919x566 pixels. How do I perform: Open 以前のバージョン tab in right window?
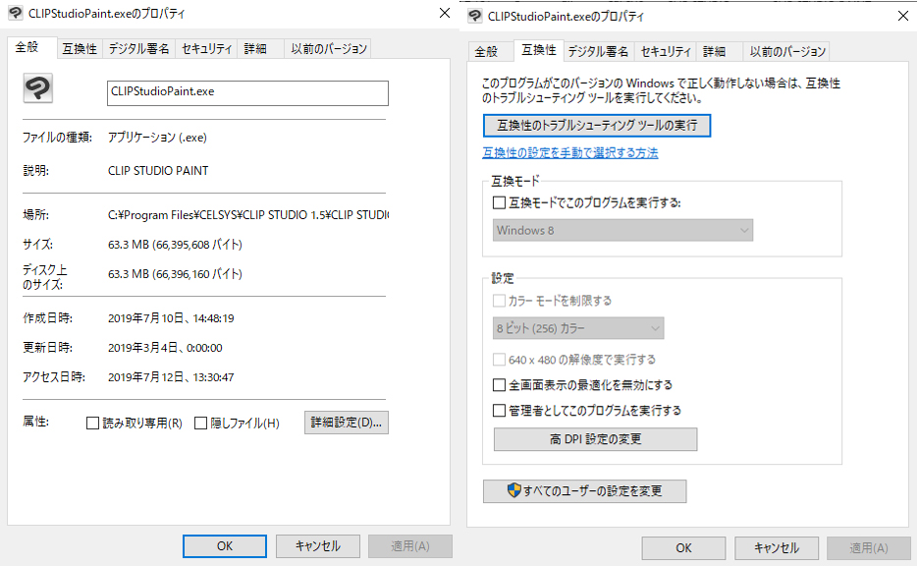click(x=787, y=52)
